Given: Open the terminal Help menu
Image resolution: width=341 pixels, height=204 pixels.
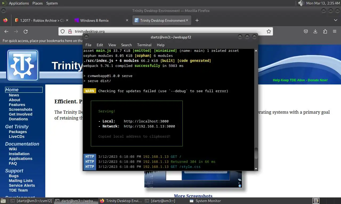Looking at the screenshot, I should click(161, 45).
